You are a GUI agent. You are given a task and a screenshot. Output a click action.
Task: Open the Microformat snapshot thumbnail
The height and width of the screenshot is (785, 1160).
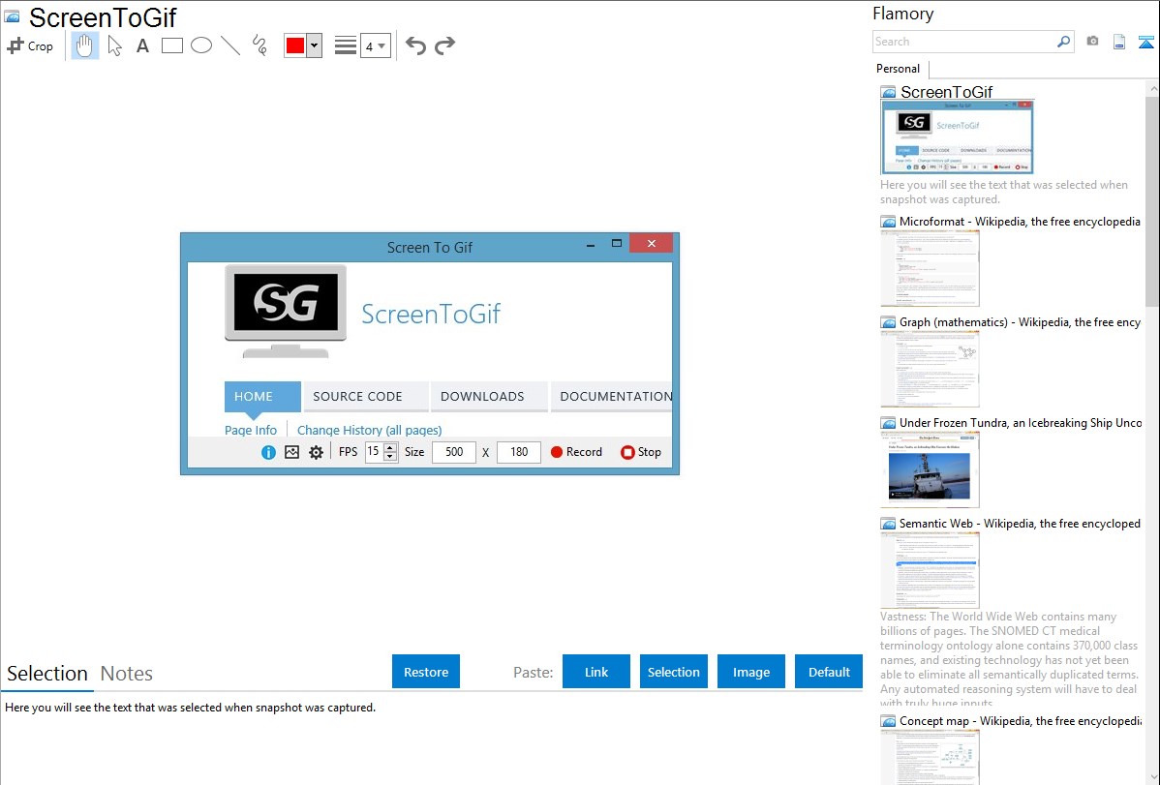(x=930, y=268)
